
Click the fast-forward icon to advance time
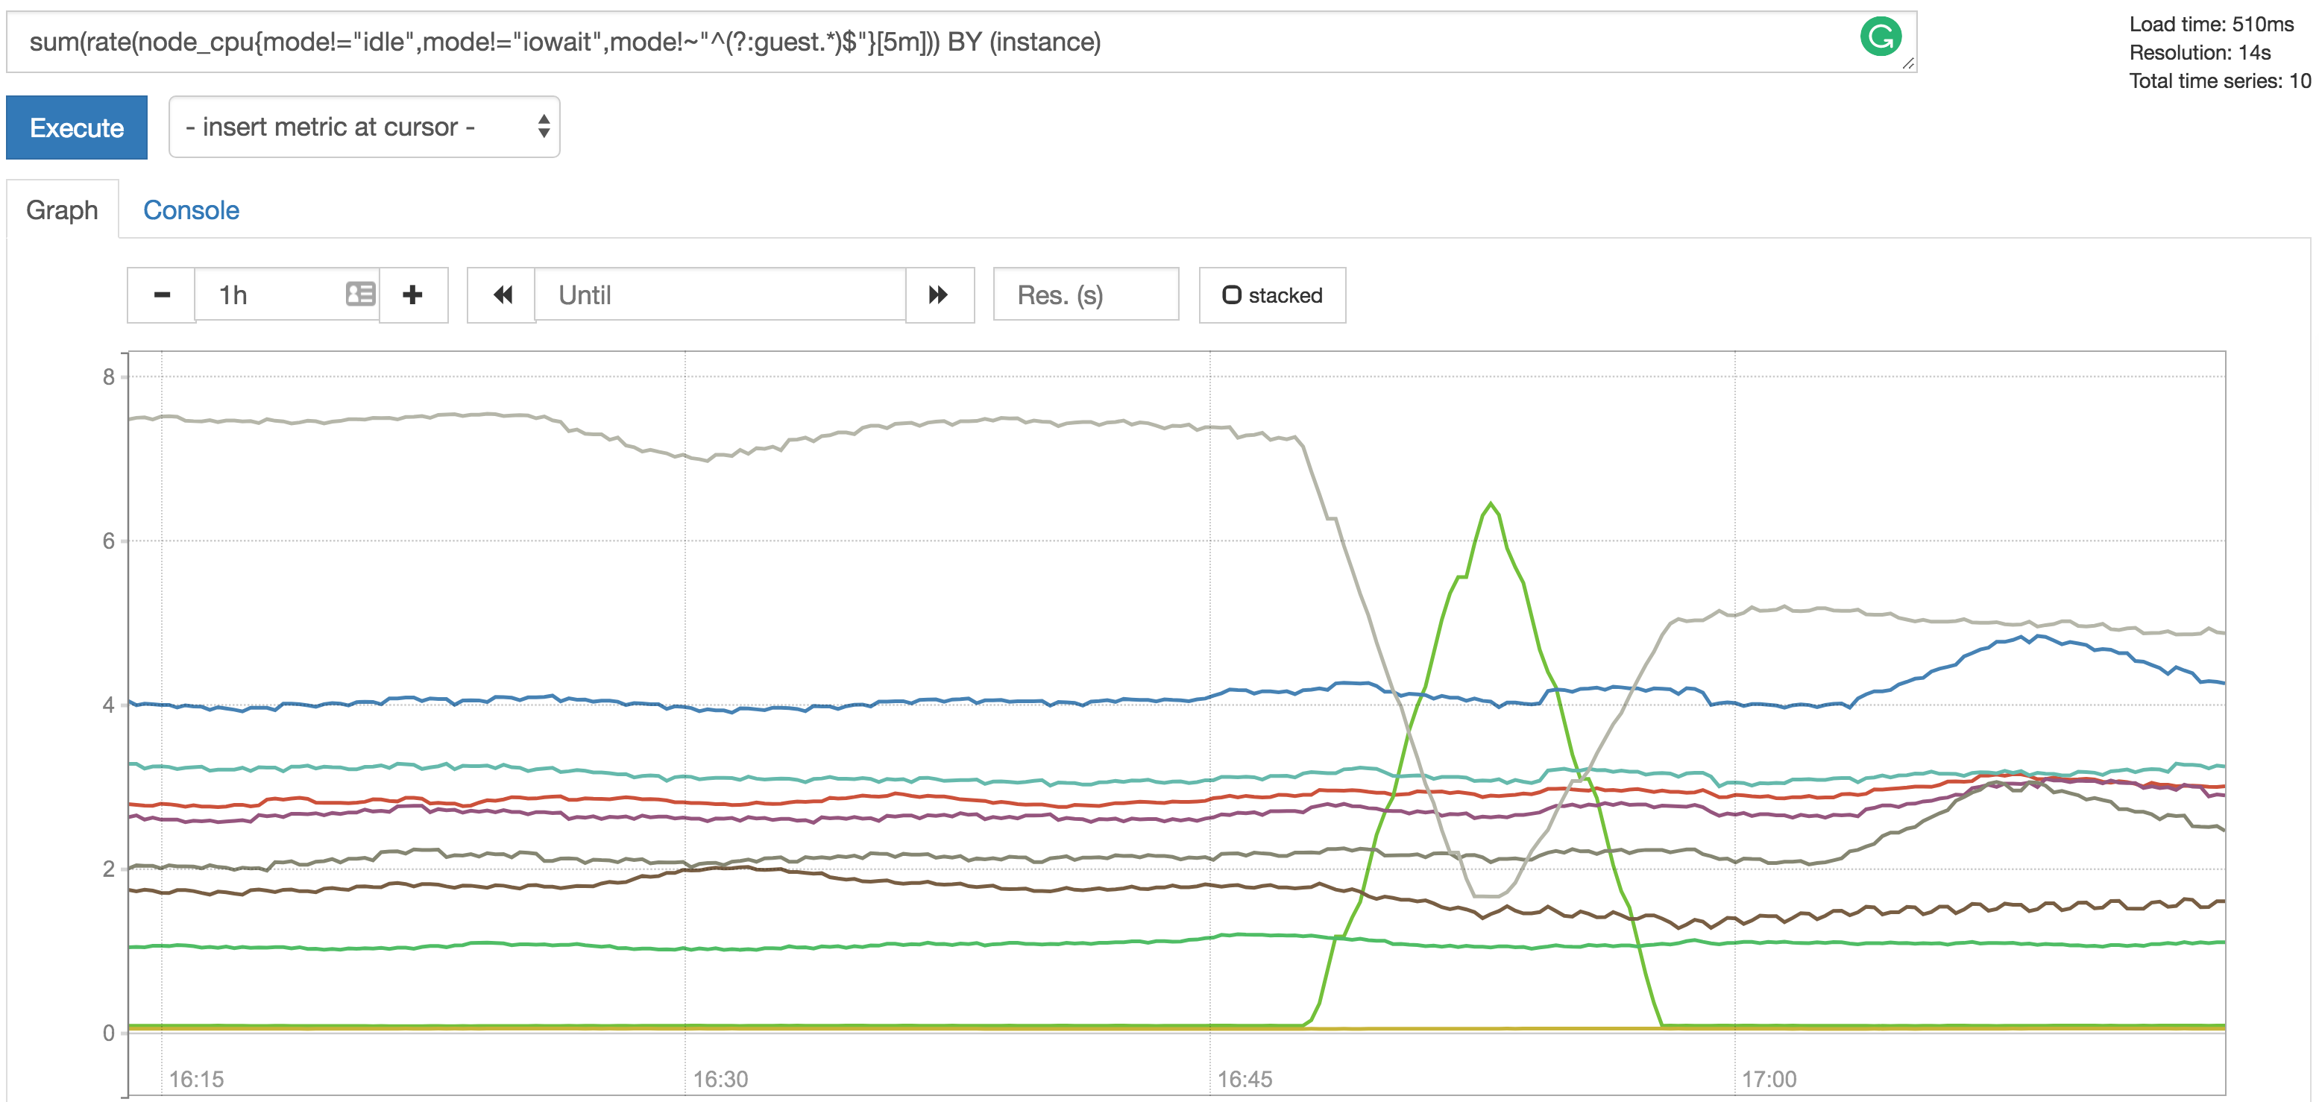[x=939, y=295]
